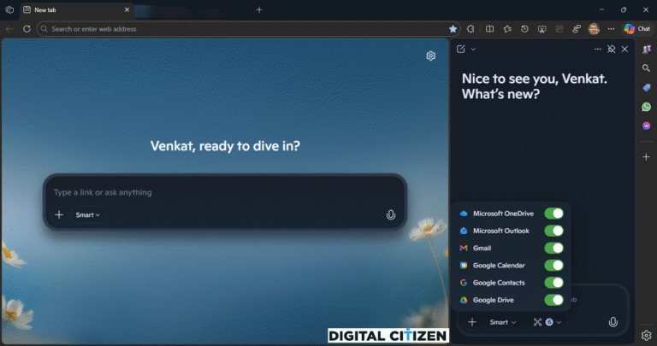Open sidebar Search icon
The image size is (657, 346).
[x=647, y=68]
